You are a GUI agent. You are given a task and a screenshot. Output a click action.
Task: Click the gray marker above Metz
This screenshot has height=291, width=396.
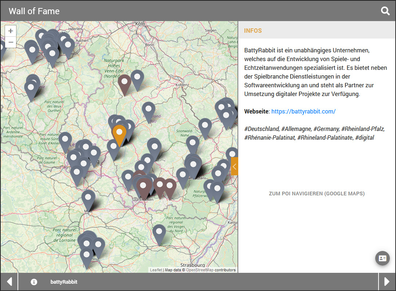pyautogui.click(x=88, y=198)
